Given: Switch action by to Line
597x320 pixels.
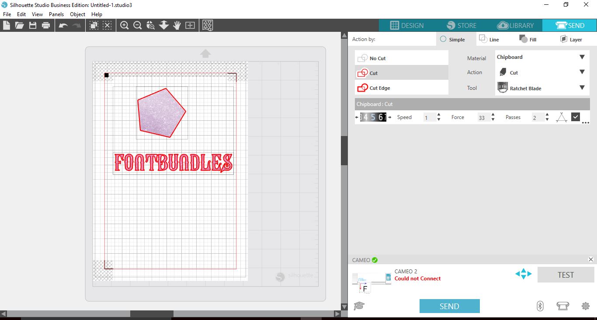Looking at the screenshot, I should click(489, 39).
